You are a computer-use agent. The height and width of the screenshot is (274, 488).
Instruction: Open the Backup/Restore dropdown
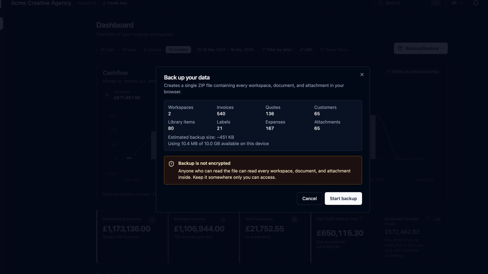(x=421, y=48)
